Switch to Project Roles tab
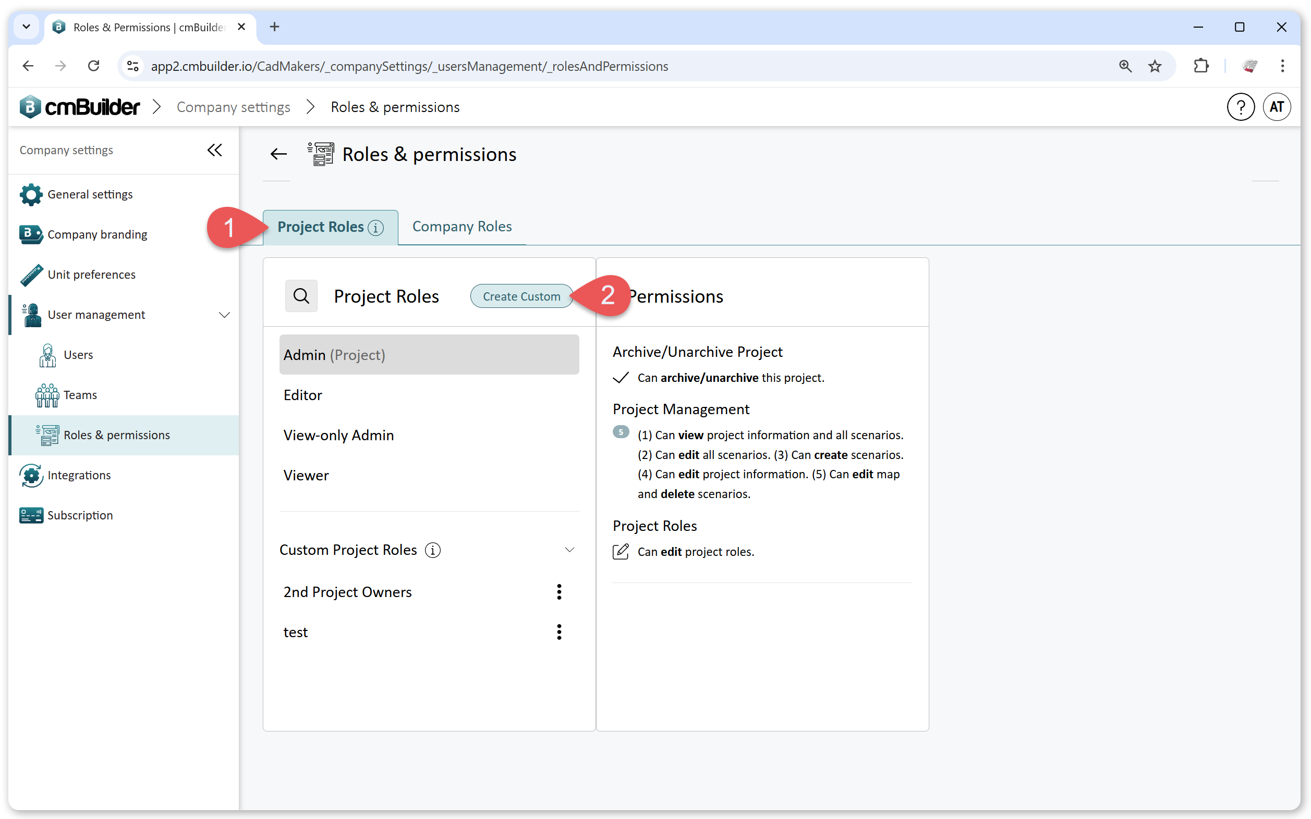The height and width of the screenshot is (819, 1311). pos(330,227)
